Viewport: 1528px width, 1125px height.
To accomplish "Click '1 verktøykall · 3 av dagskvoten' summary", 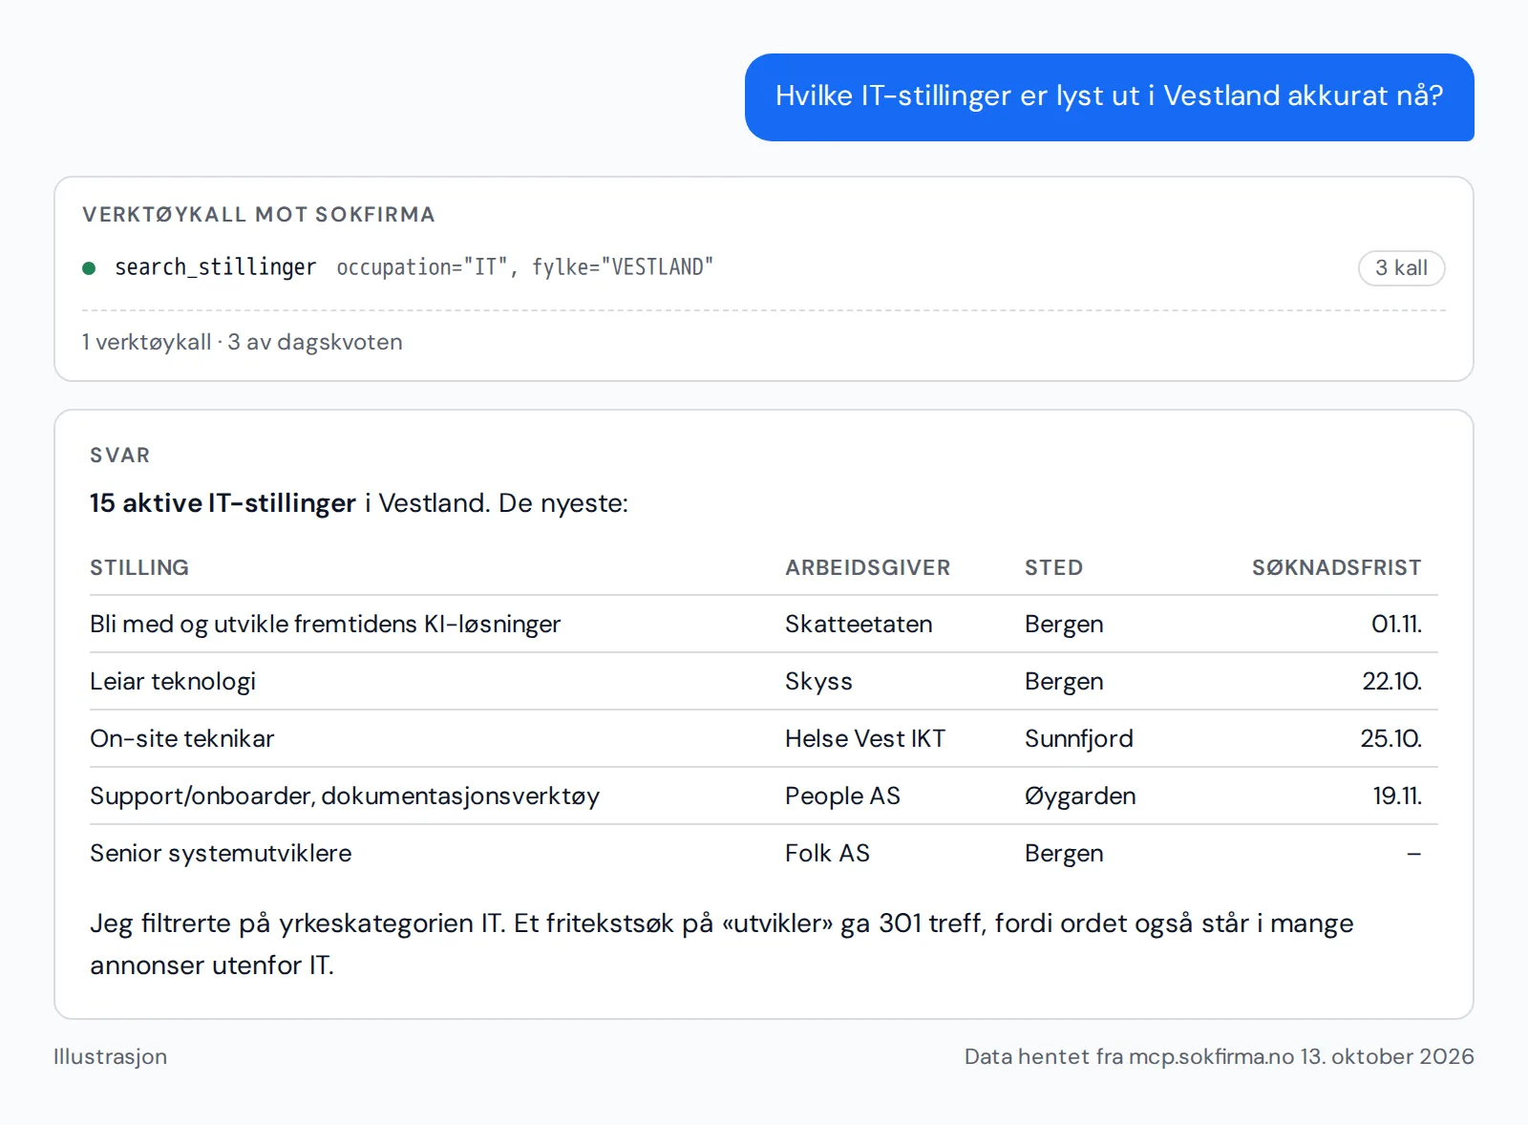I will coord(242,342).
